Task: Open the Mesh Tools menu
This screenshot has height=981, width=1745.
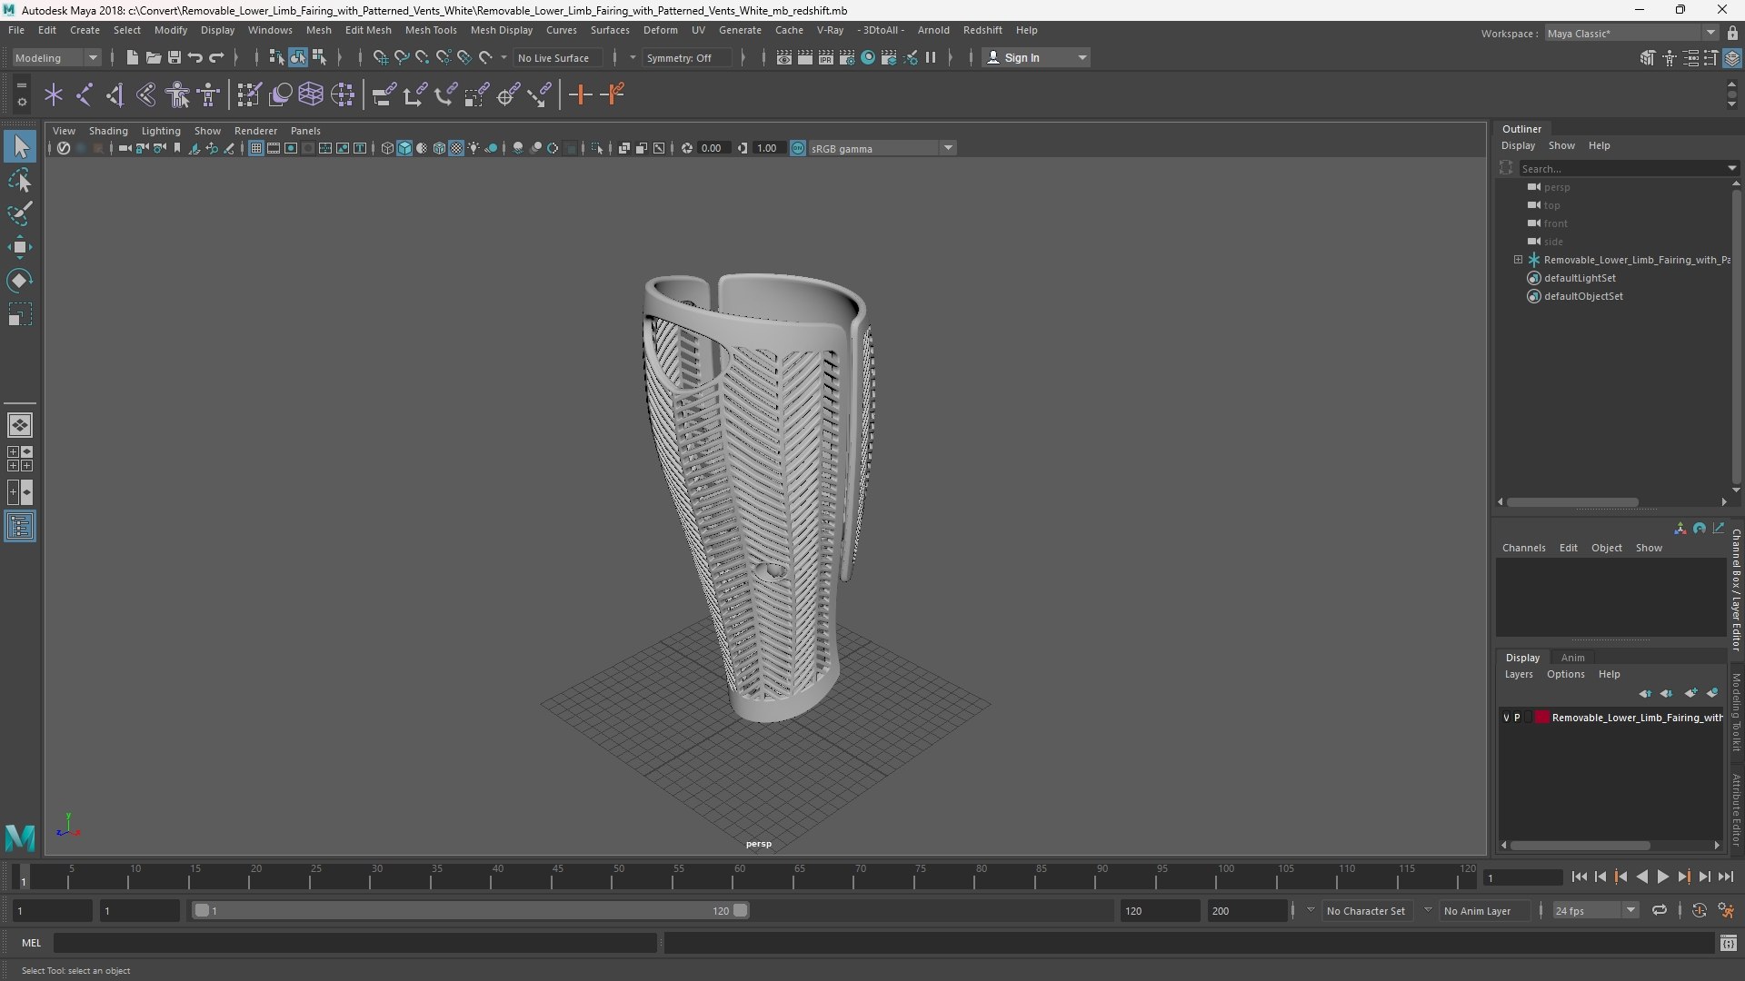Action: 431,30
